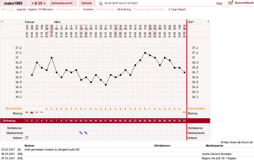Expand chart with '>' arrow at left edge
Image resolution: width=254 pixels, height=166 pixels.
[2, 21]
